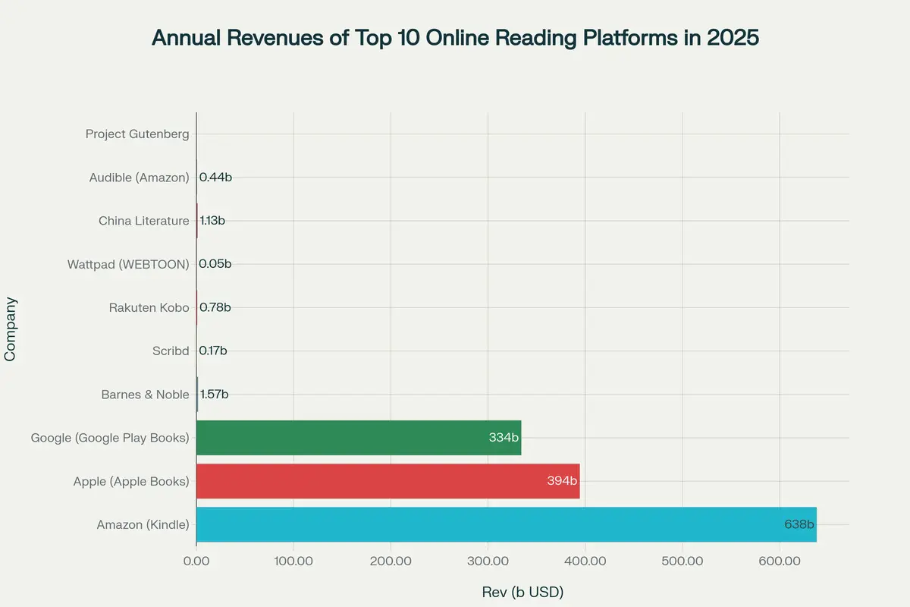Click the 1.57b Barnes & Noble label
Screen dimensions: 910x607
212,394
